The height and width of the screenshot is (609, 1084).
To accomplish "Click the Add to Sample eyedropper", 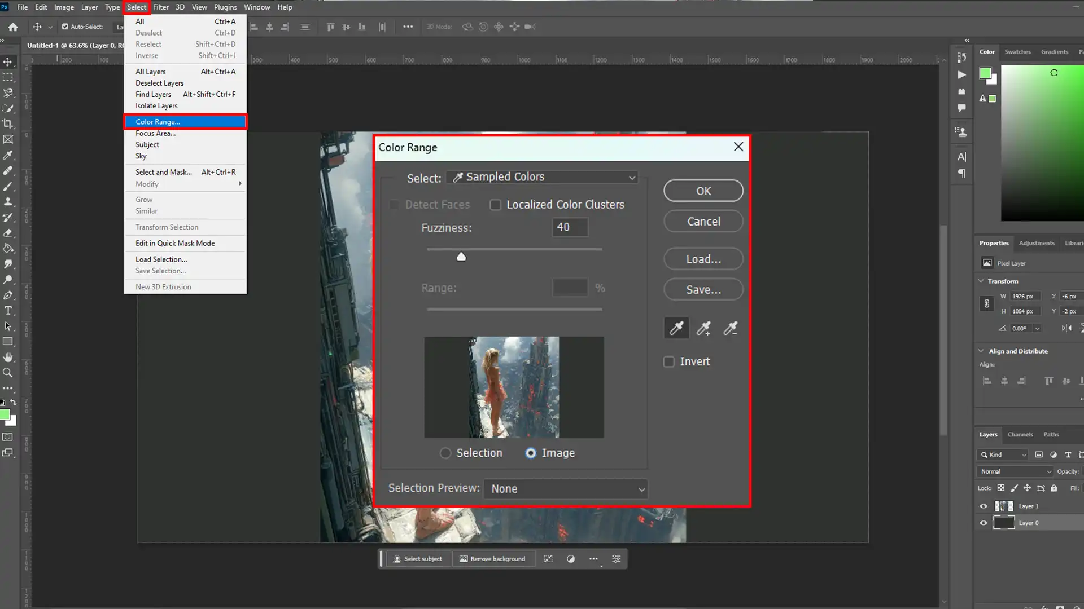I will coord(703,328).
